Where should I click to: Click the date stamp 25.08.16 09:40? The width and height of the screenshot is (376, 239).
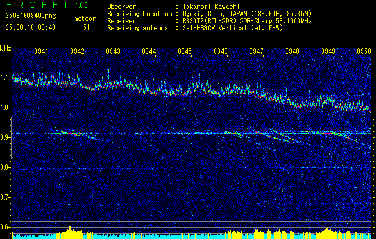pos(30,27)
